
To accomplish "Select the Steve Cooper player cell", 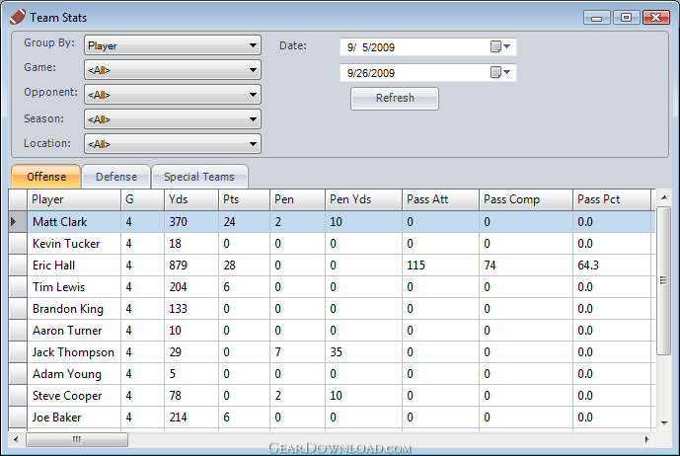I will 74,395.
